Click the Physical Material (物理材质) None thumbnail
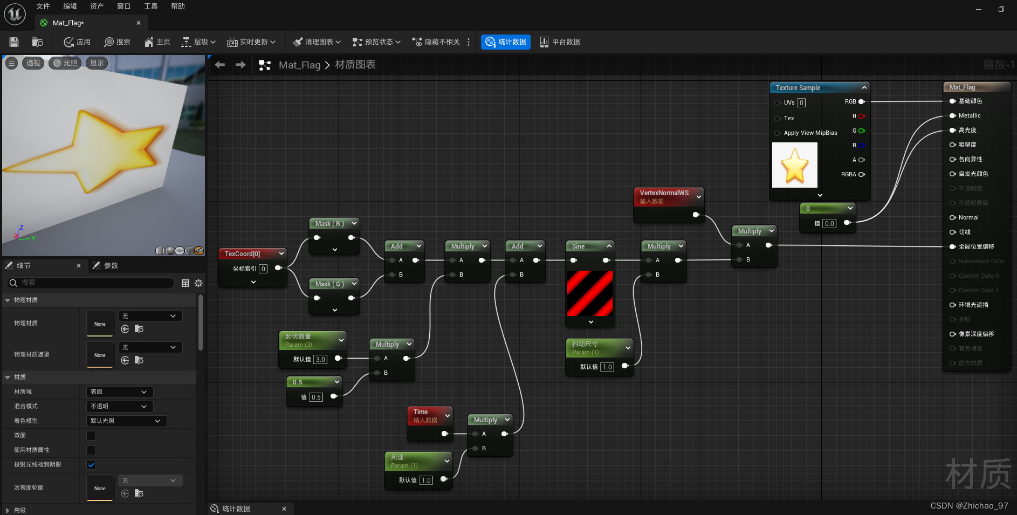This screenshot has height=515, width=1017. point(100,324)
